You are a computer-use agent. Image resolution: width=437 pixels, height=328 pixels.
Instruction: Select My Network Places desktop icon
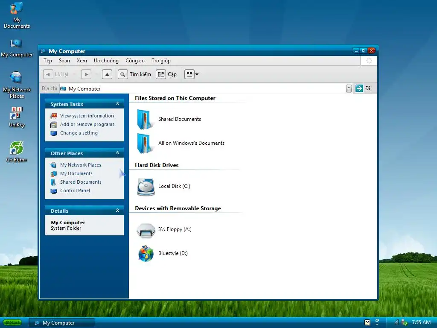coord(17,85)
